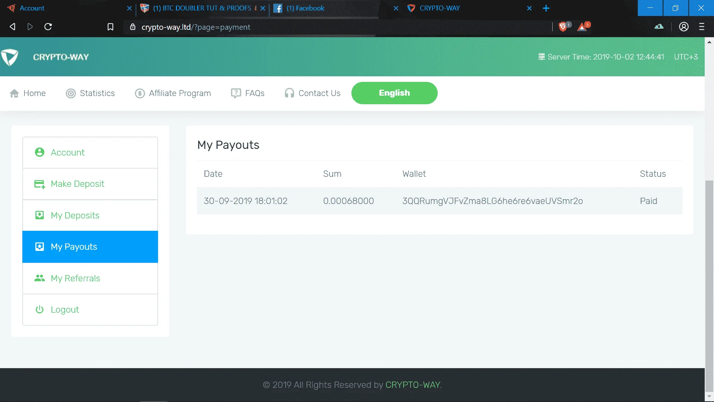Viewport: 714px width, 402px height.
Task: Click the Date column header
Action: [213, 174]
